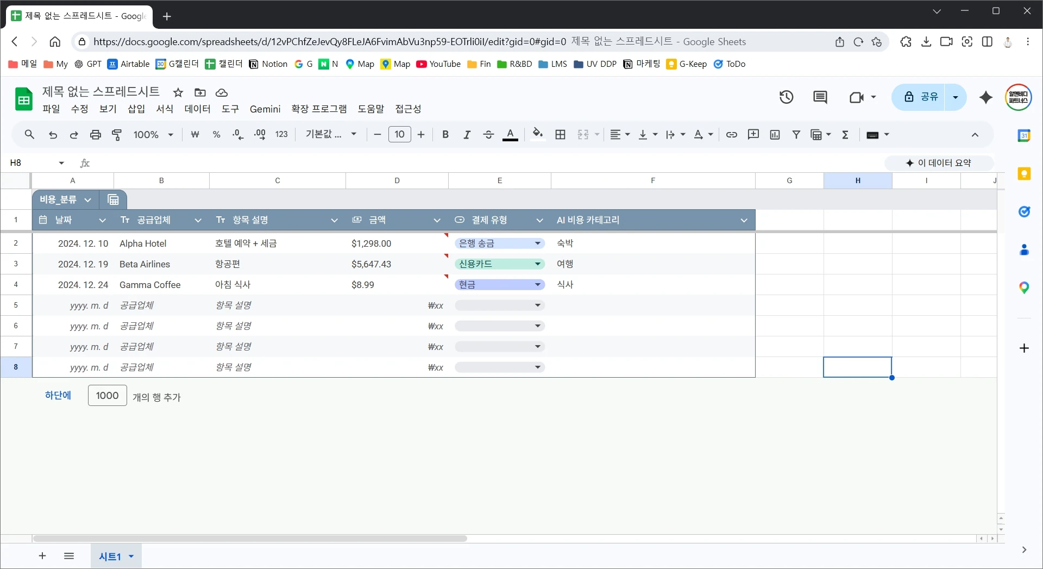The width and height of the screenshot is (1043, 569).
Task: Click the font size field
Action: [400, 134]
